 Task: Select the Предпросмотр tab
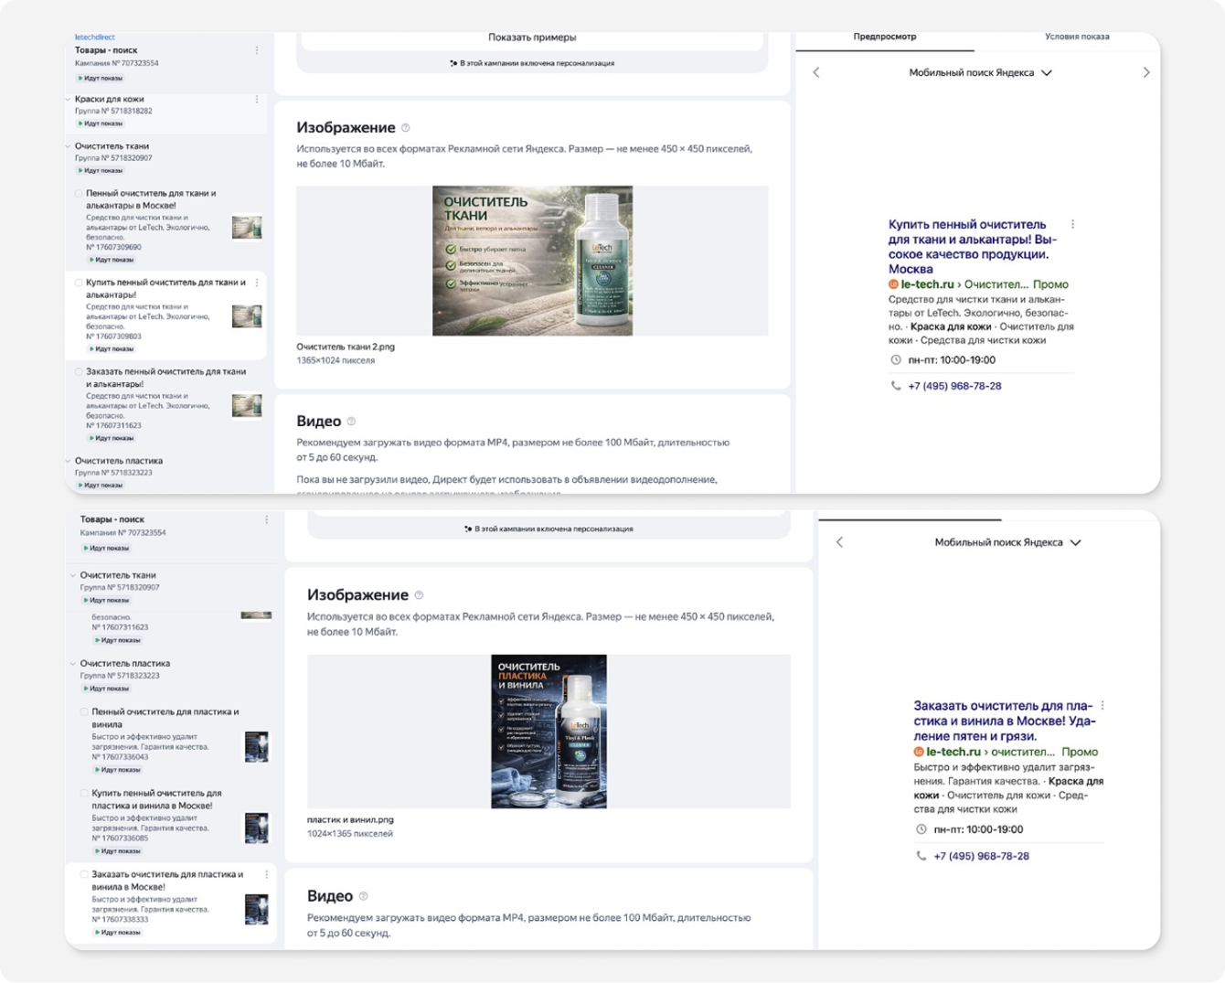click(x=885, y=37)
